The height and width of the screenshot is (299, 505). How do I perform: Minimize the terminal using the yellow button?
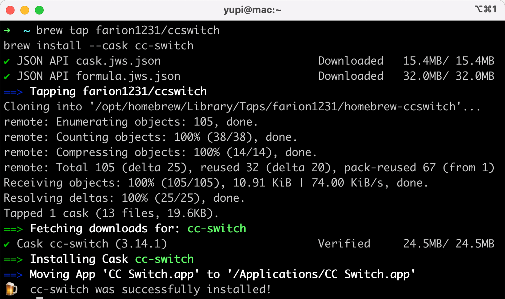click(25, 10)
